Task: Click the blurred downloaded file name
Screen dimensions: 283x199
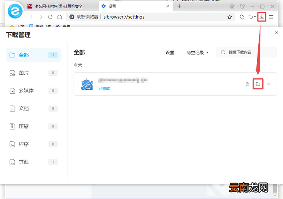Action: pos(123,80)
